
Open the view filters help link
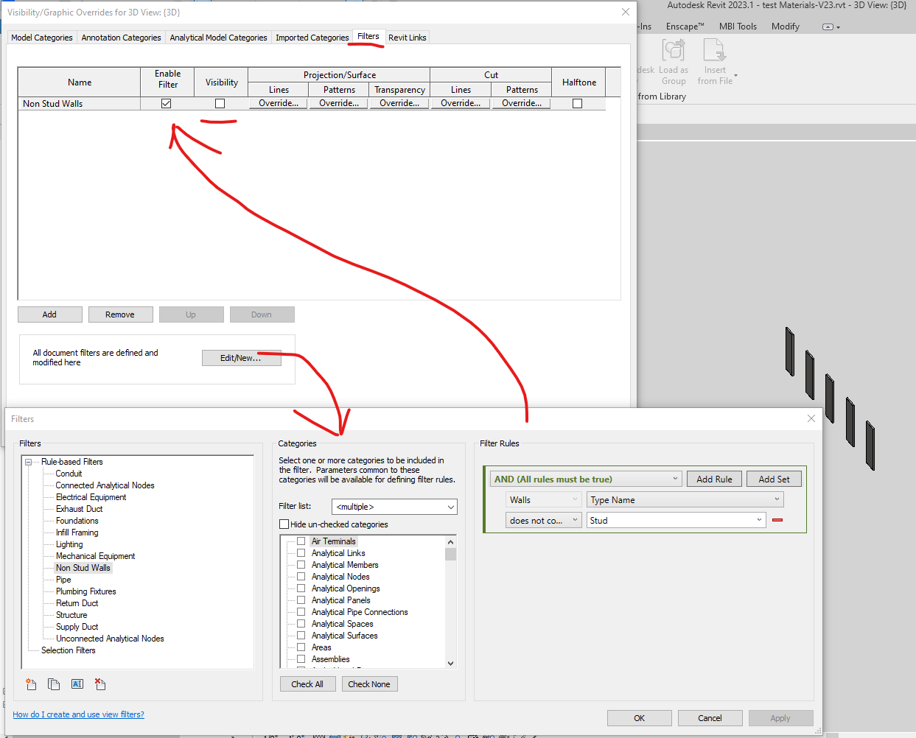pos(78,714)
